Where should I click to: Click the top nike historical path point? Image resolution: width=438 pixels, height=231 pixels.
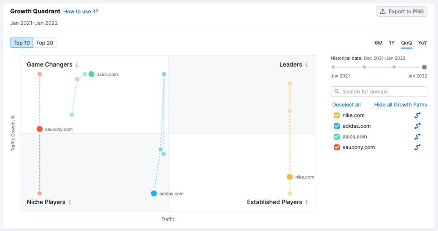pos(290,83)
